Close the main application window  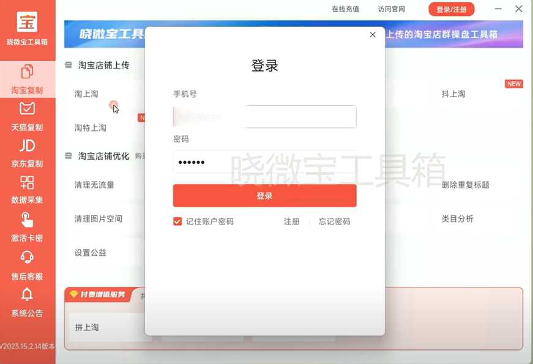pyautogui.click(x=519, y=9)
